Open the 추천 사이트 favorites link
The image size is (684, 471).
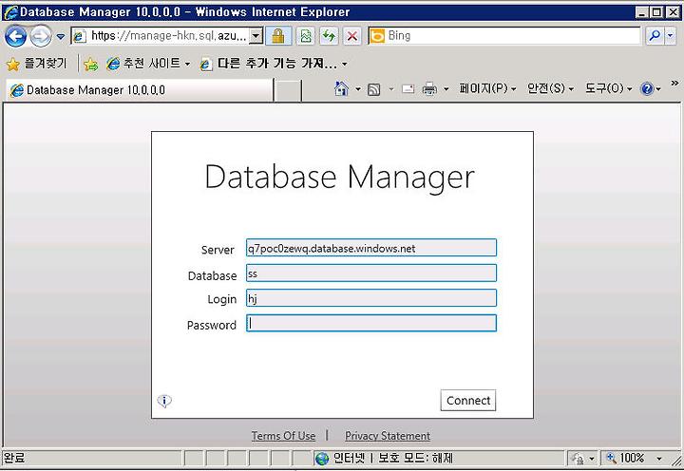[x=148, y=64]
